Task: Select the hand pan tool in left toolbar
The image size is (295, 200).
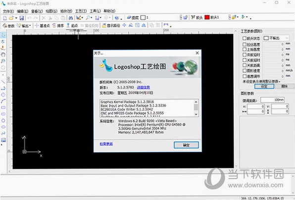Action: (3, 54)
